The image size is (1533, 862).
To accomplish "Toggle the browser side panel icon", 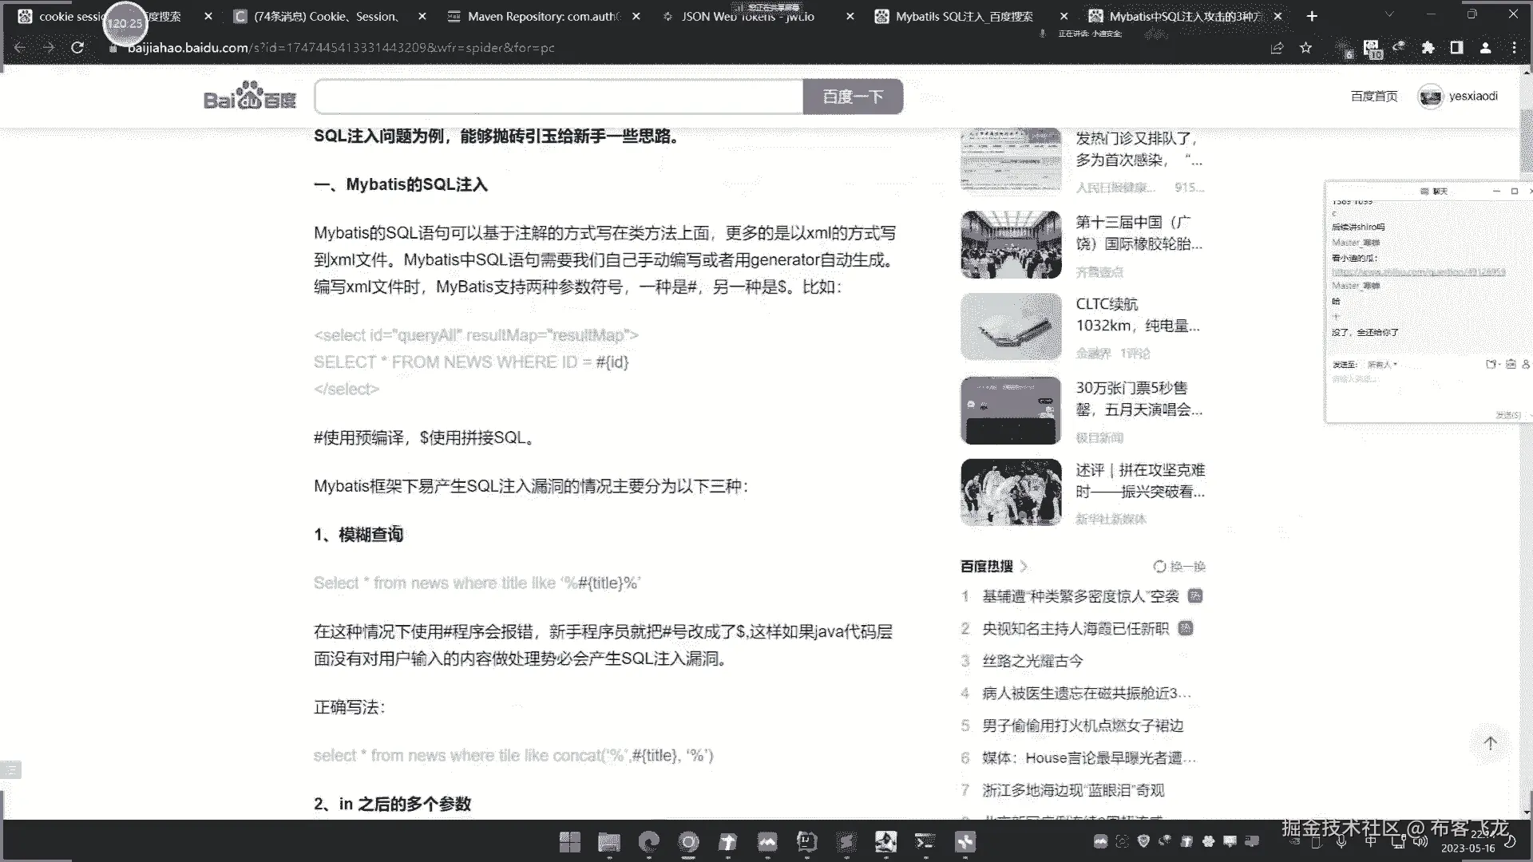I will (x=1456, y=48).
